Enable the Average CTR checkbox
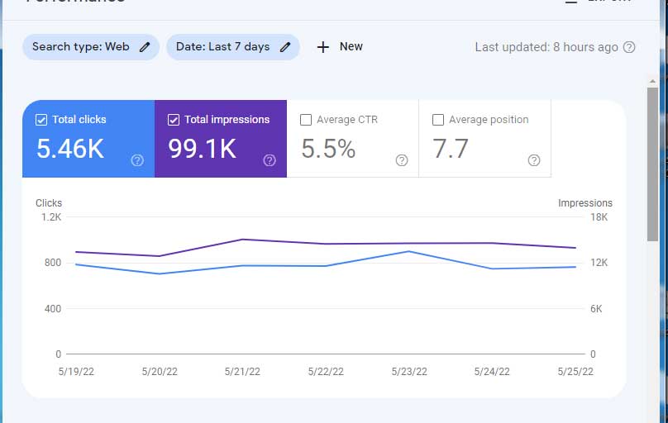This screenshot has width=668, height=423. [x=306, y=120]
